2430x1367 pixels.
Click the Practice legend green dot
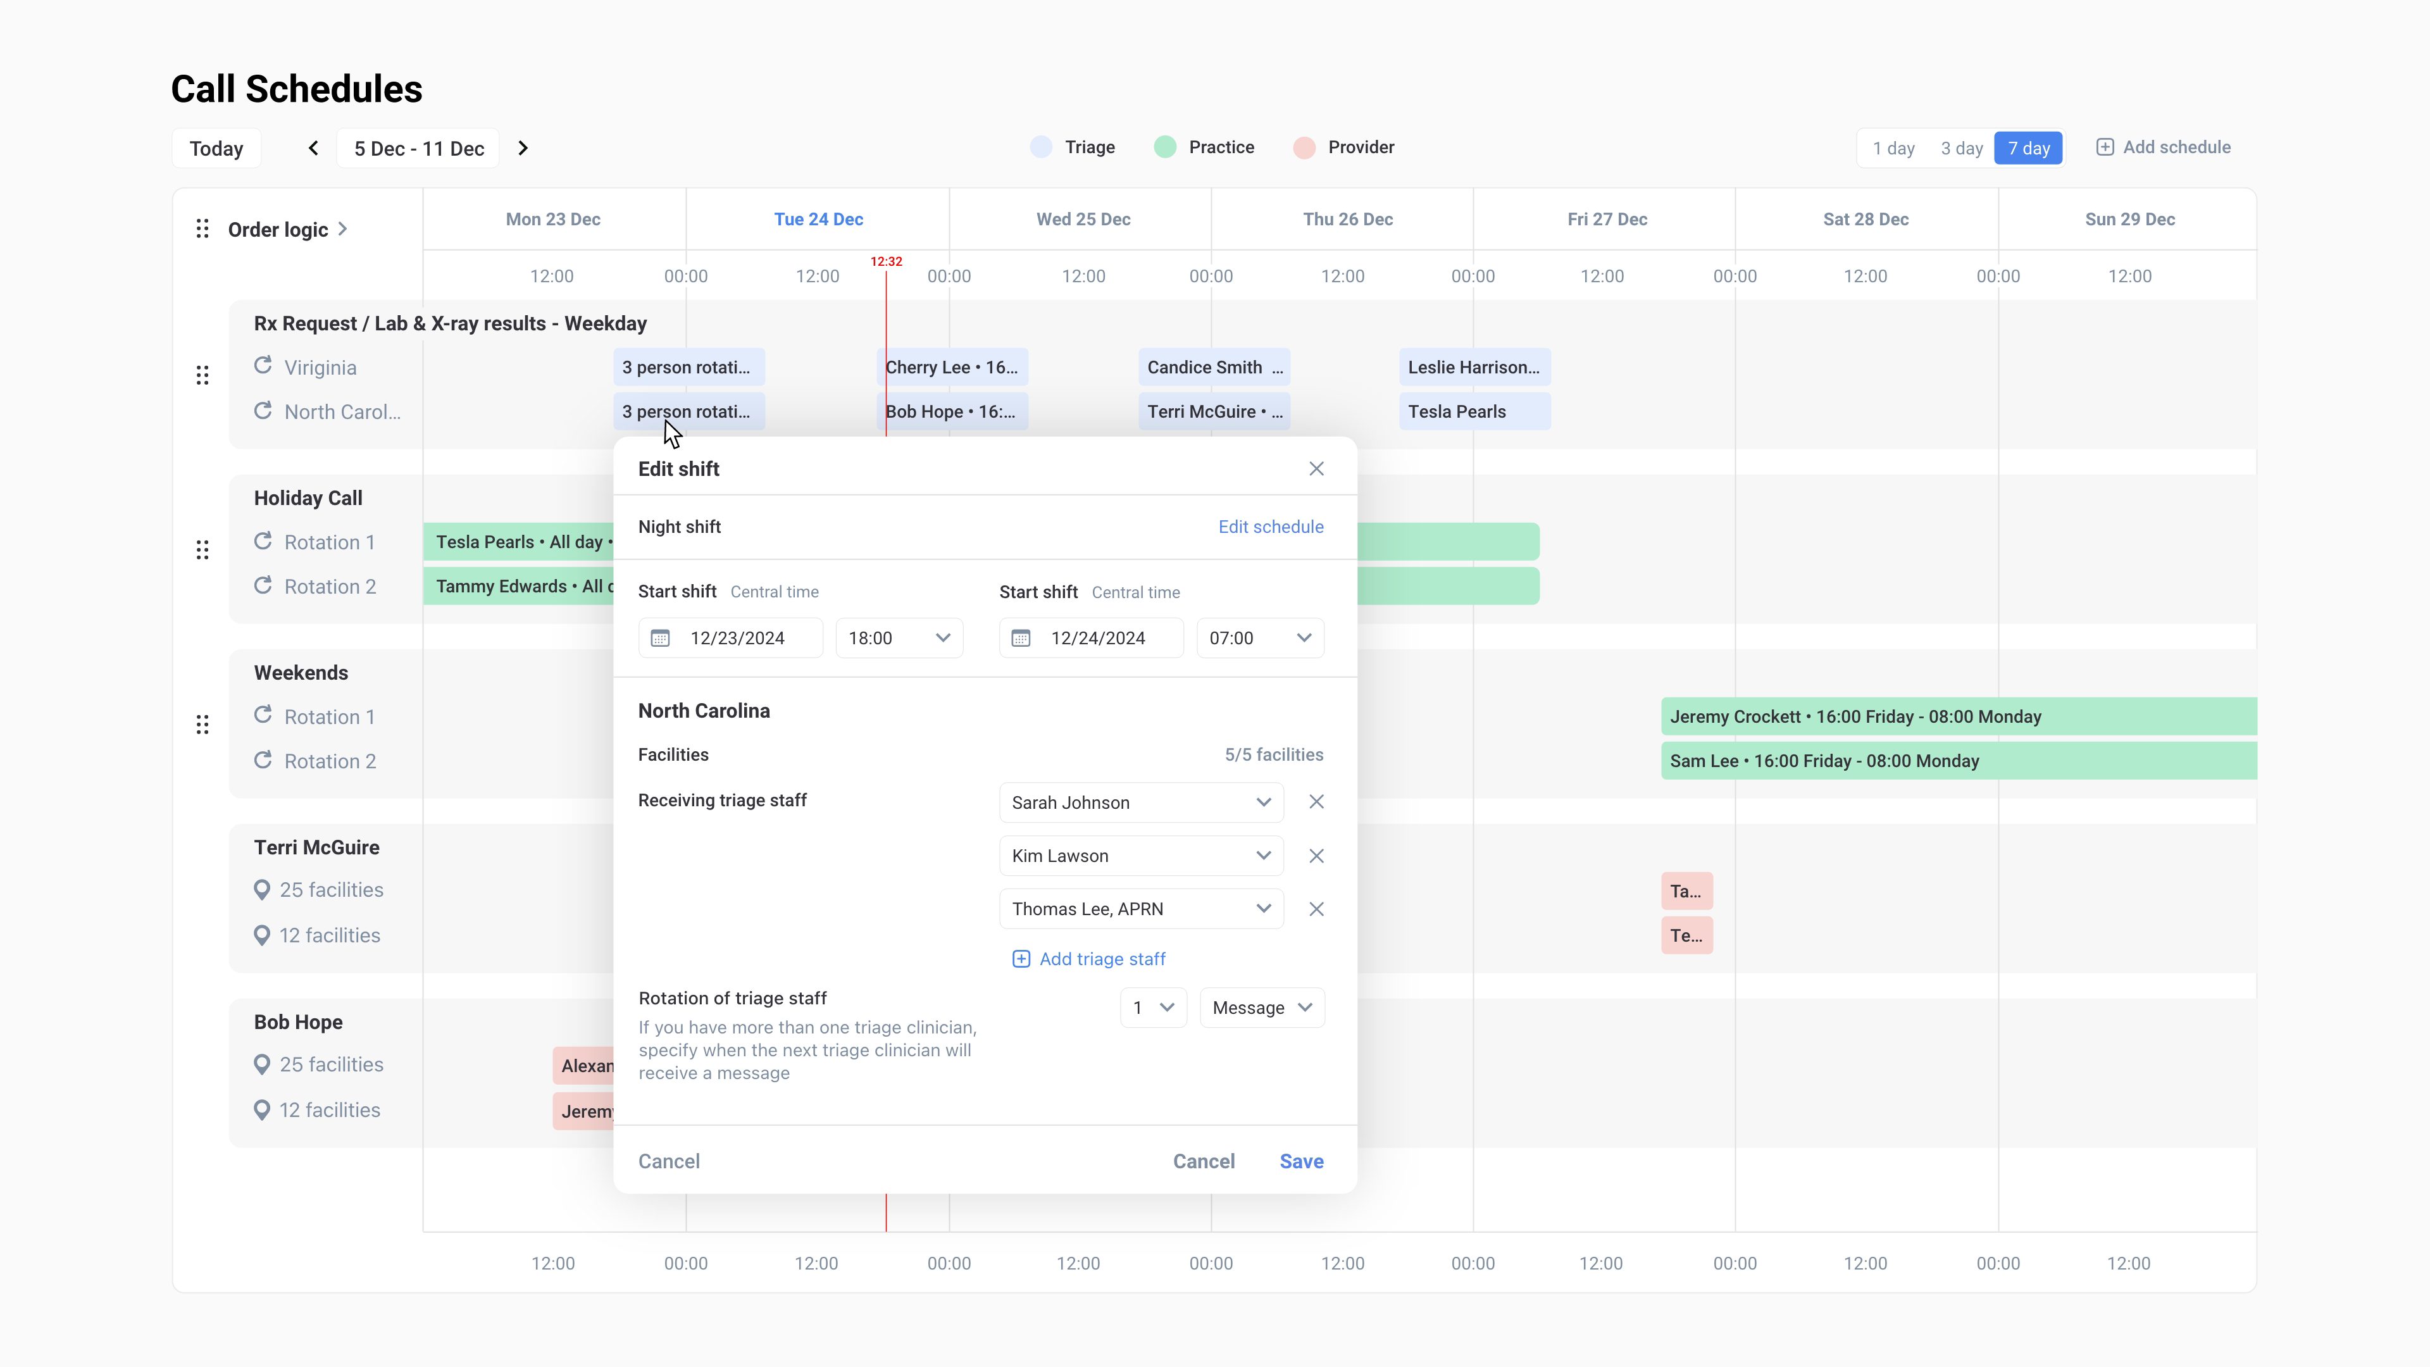1165,147
